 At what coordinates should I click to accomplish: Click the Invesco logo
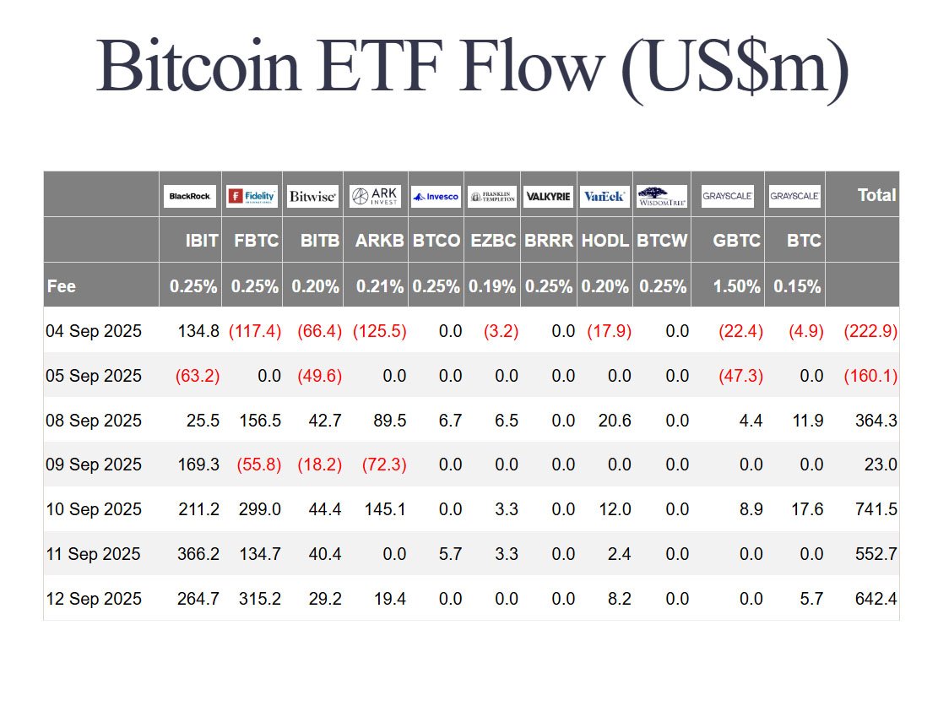[436, 196]
